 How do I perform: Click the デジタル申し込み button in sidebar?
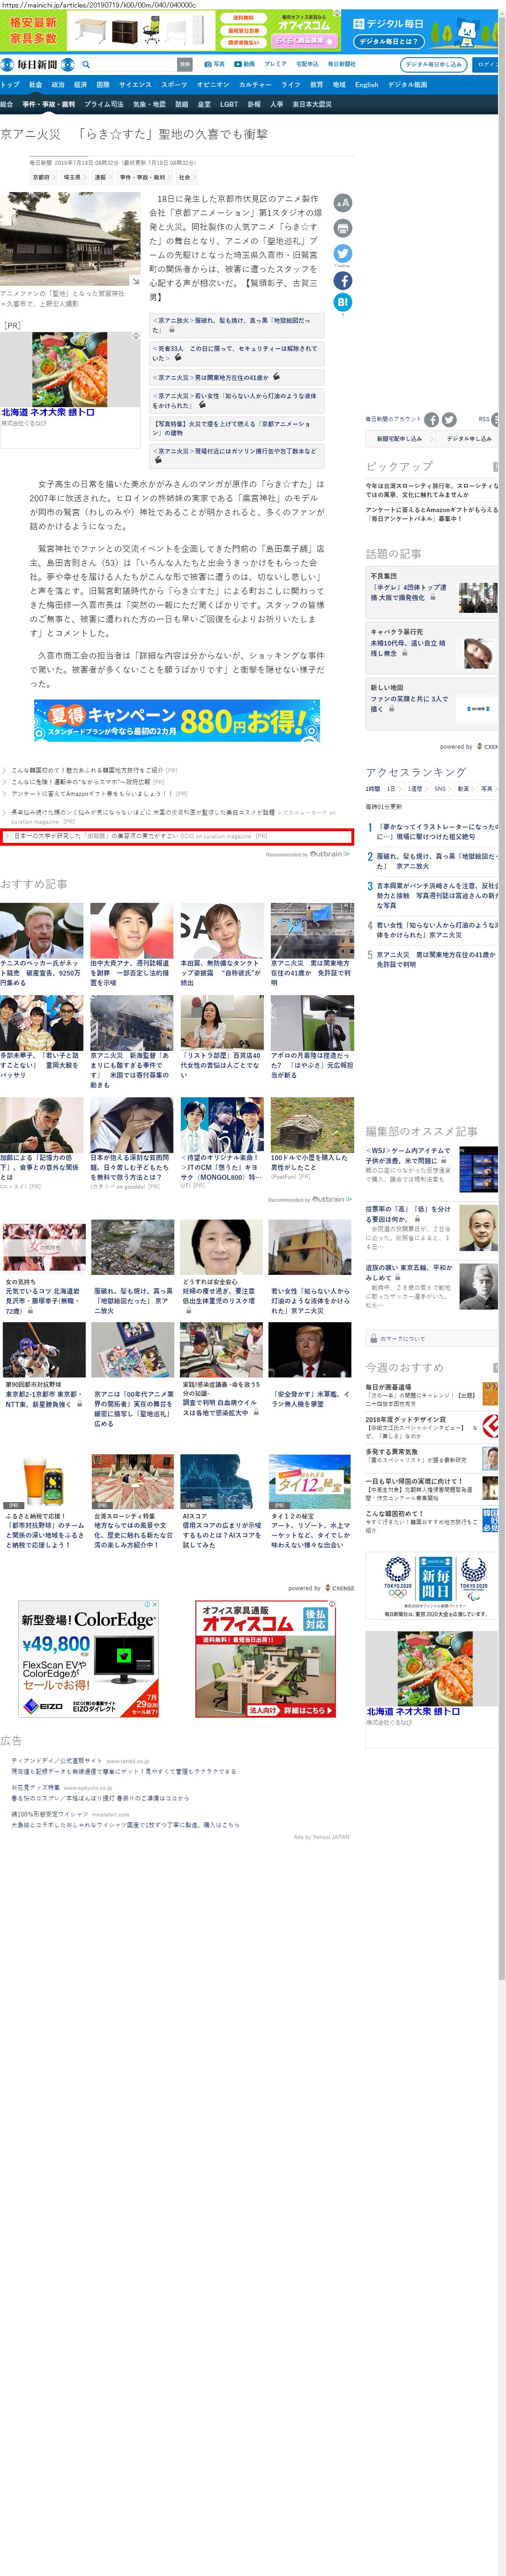(468, 438)
